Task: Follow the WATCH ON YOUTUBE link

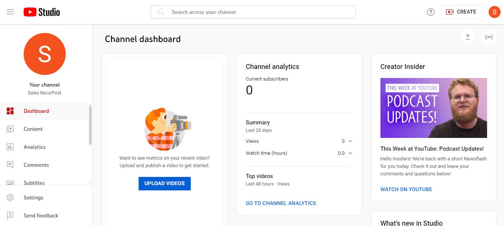Action: coord(406,189)
